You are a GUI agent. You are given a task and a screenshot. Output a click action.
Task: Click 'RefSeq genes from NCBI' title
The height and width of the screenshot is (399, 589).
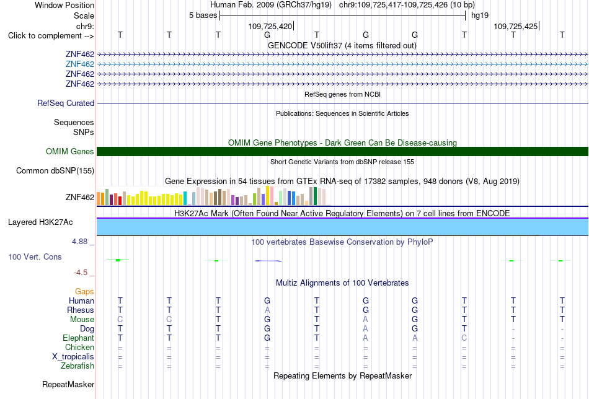pos(342,94)
